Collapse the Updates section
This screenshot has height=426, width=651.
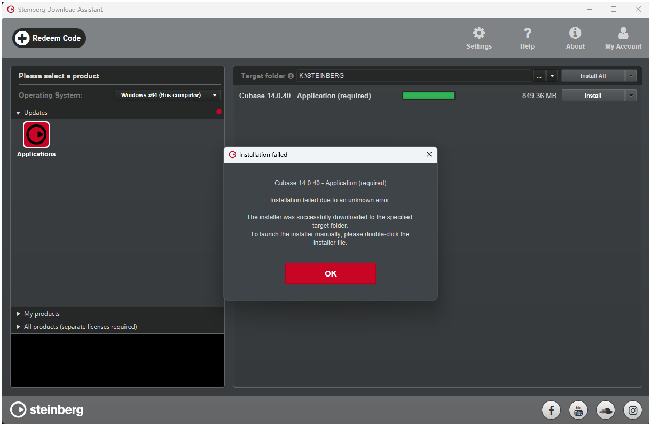pos(18,113)
